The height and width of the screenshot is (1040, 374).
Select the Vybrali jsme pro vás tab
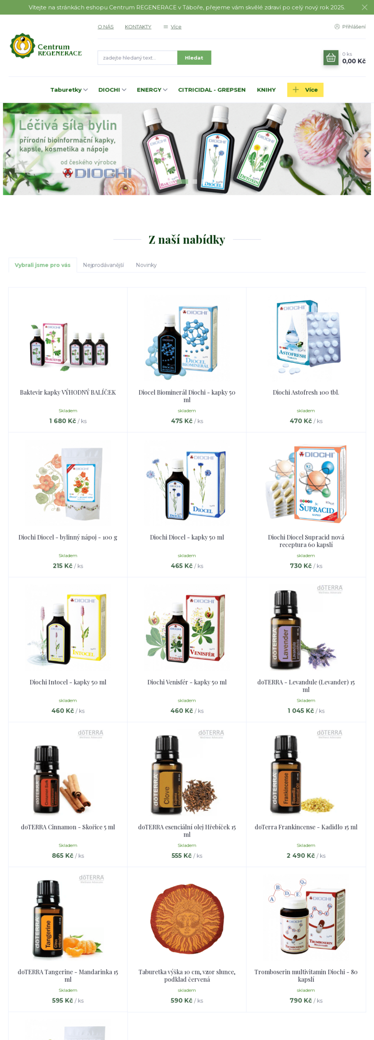[42, 265]
